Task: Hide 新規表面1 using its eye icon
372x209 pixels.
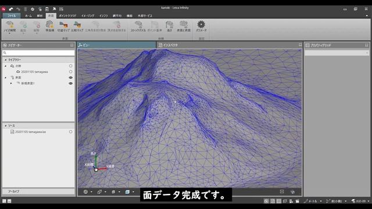Action: coord(71,84)
